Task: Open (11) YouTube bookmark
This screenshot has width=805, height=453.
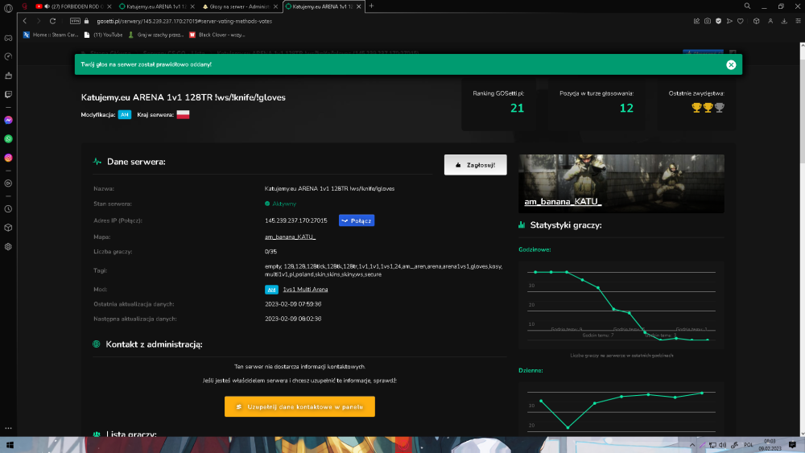Action: click(103, 35)
